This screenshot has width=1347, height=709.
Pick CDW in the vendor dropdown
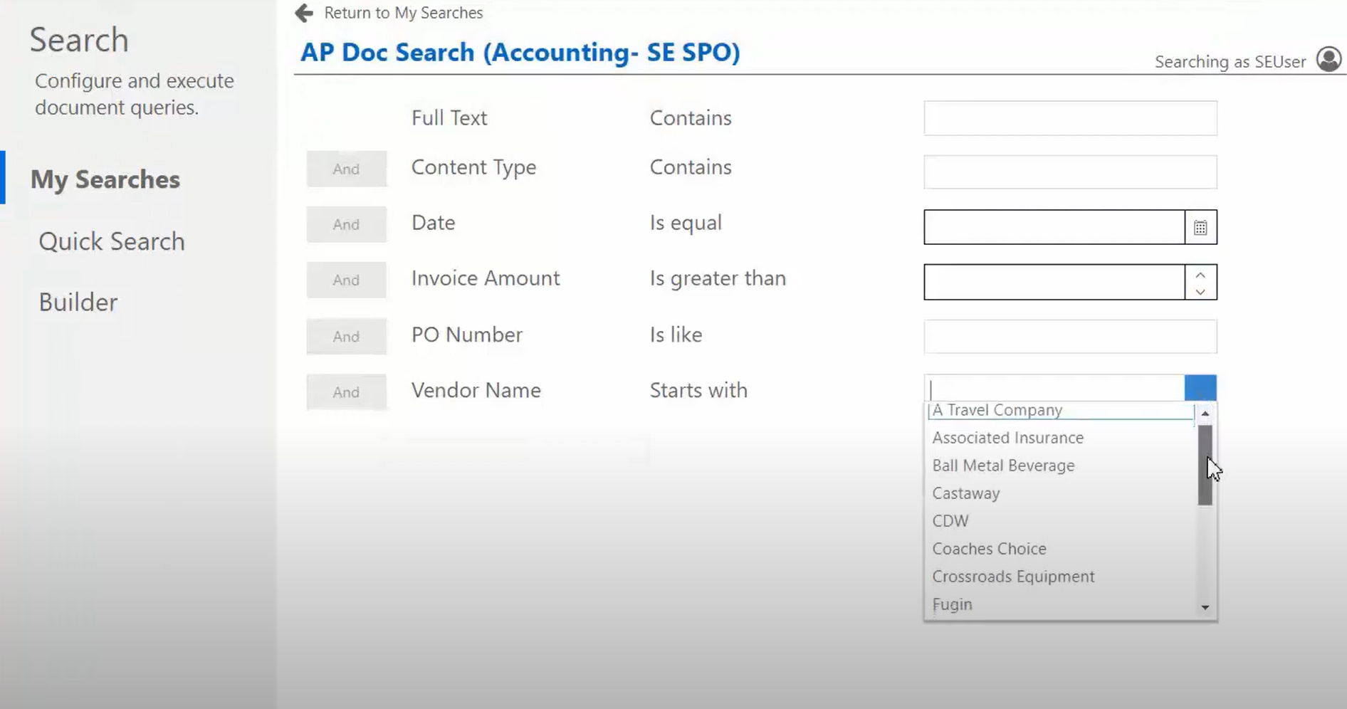[x=950, y=521]
